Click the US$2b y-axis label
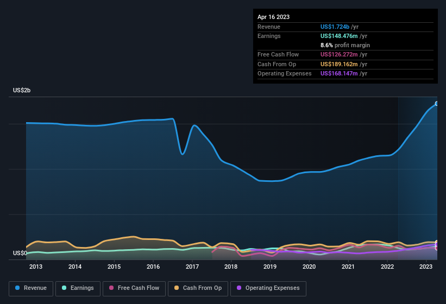 pyautogui.click(x=22, y=90)
